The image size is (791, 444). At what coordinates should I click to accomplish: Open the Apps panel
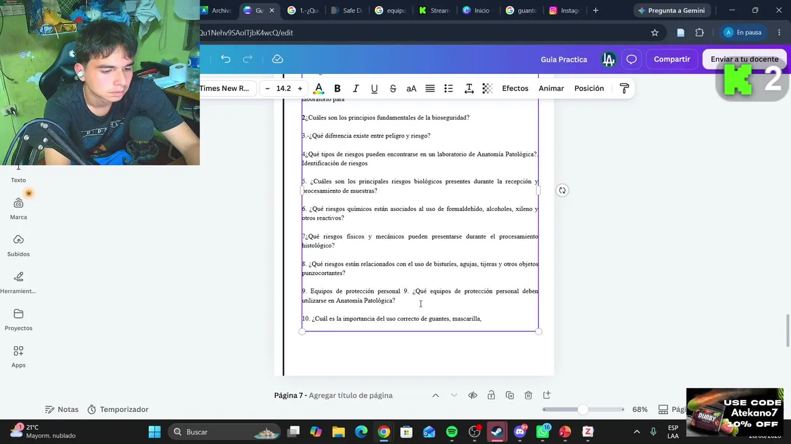(x=19, y=356)
